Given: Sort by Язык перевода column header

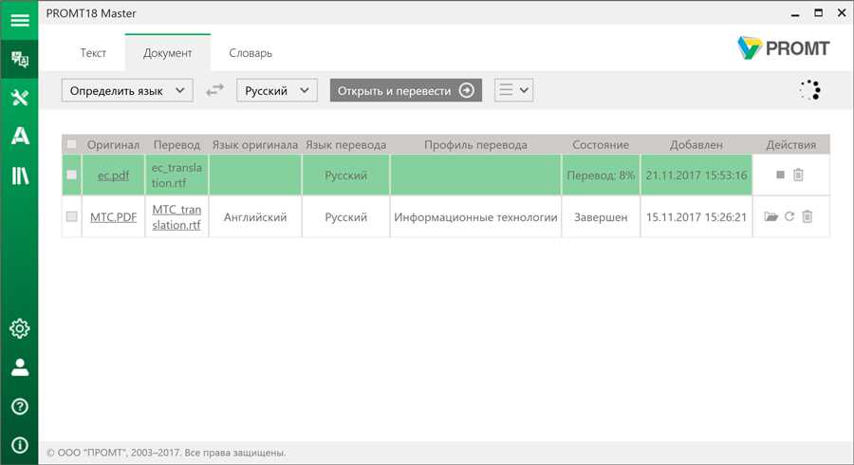Looking at the screenshot, I should 345,145.
